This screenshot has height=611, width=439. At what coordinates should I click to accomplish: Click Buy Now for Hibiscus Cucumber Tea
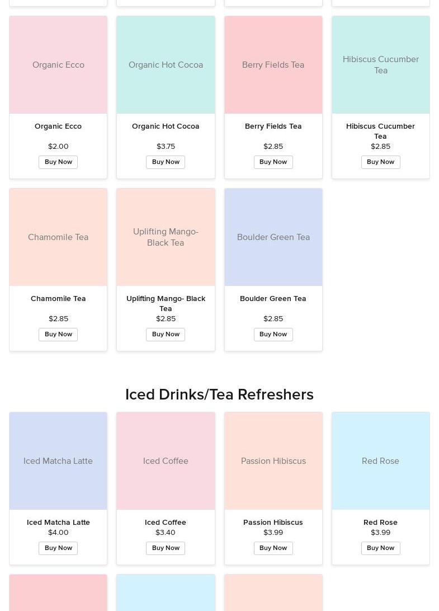point(380,162)
